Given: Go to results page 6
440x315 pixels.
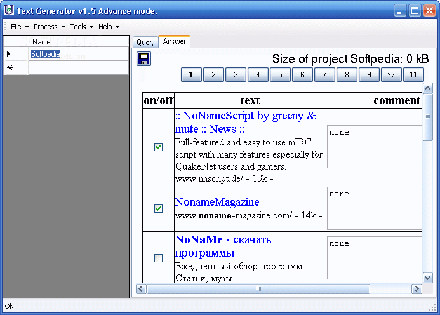Looking at the screenshot, I should (x=302, y=75).
